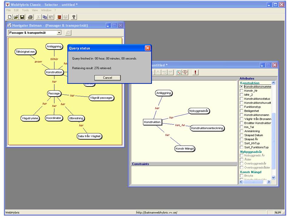Click the Attributes list scroll-up arrow
Screen dimensions: 291x218
[273, 83]
